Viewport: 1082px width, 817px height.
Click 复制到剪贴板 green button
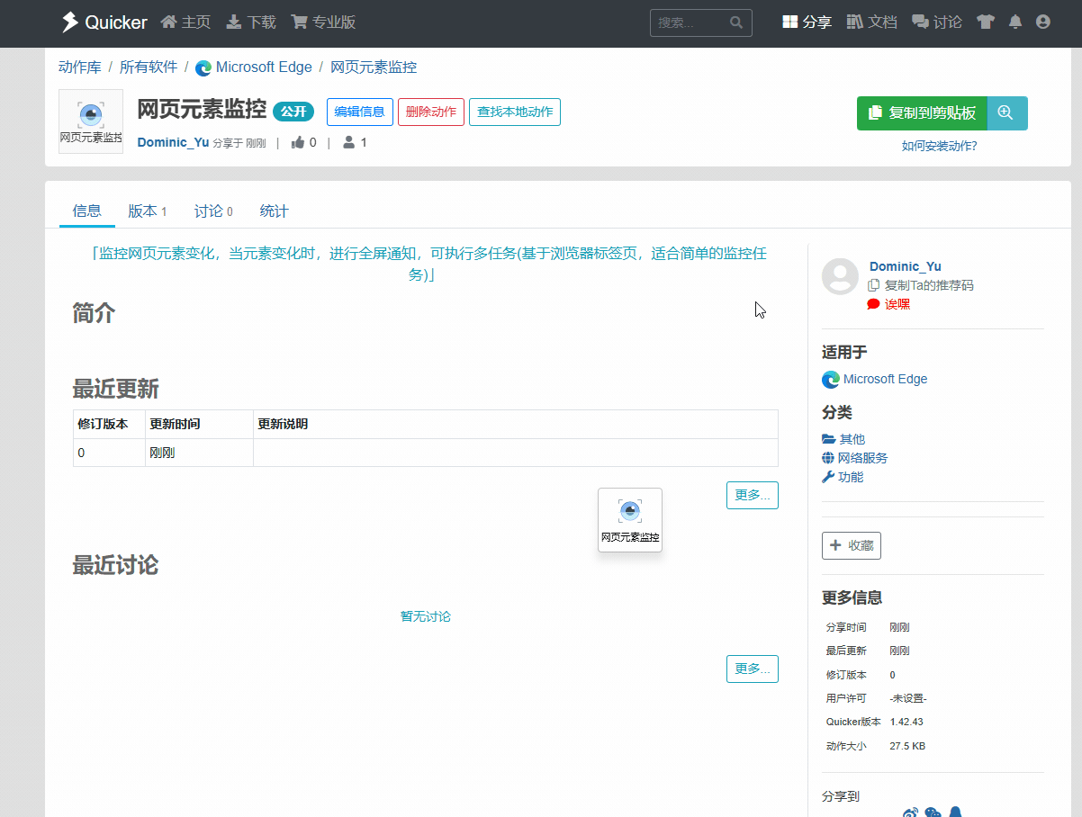coord(922,113)
